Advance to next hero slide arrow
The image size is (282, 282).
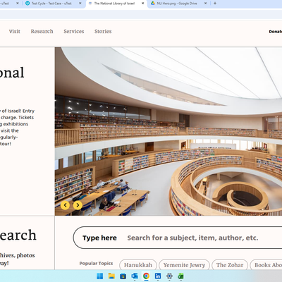point(78,205)
